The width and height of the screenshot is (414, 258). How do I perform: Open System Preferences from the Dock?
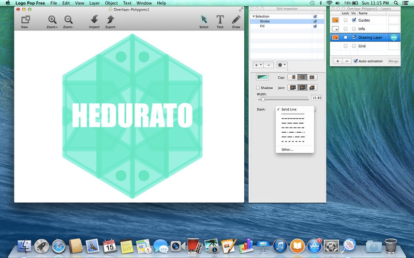click(331, 246)
